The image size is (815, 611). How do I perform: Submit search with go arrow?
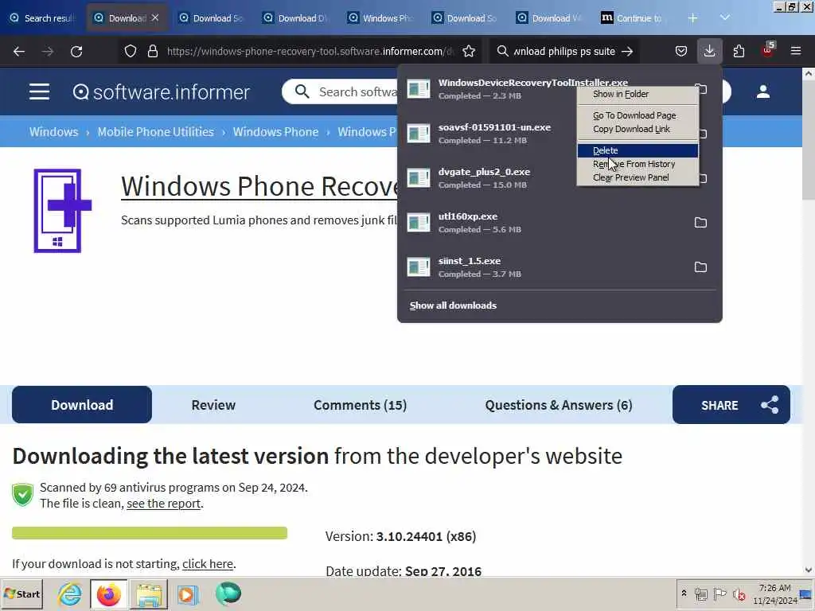[x=627, y=52]
